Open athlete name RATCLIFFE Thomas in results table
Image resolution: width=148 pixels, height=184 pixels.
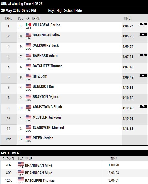click(x=48, y=66)
